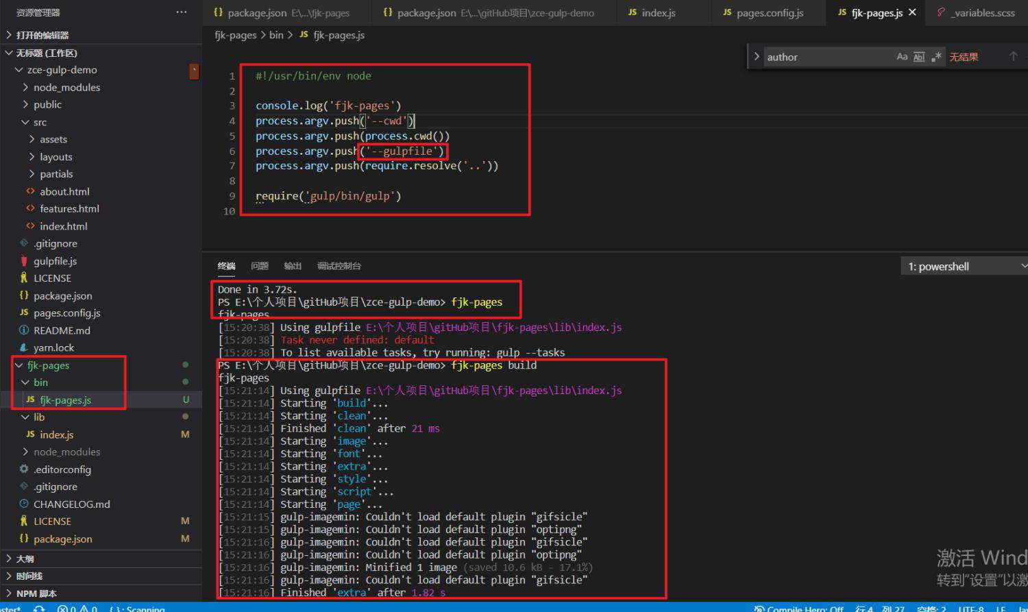
Task: Open yarn.lock in the explorer
Action: 53,347
